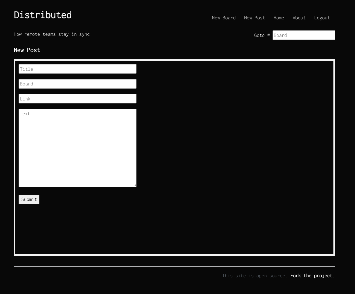Click the Distributed site logo
Viewport: 355px width, 294px height.
pyautogui.click(x=43, y=15)
